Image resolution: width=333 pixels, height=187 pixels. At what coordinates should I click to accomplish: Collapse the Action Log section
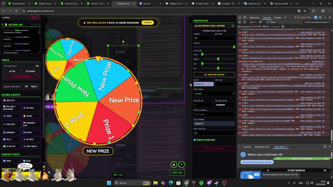click(3, 25)
